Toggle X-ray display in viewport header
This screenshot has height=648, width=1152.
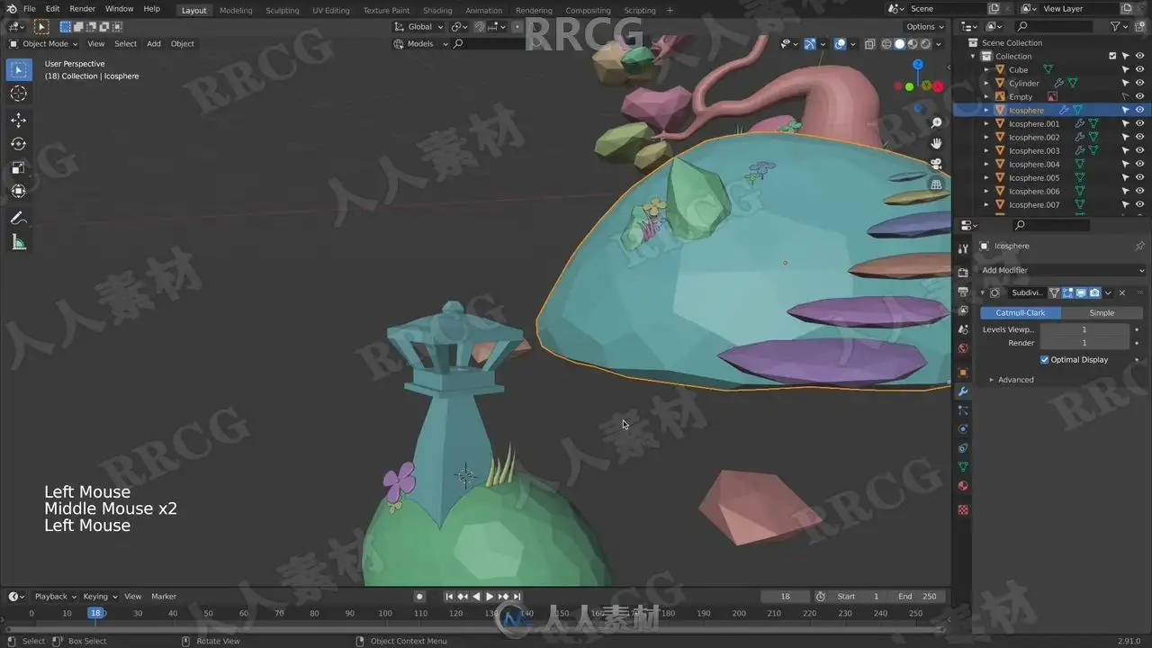point(869,44)
